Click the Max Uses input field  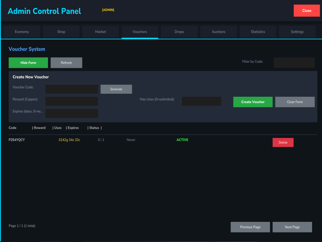click(201, 101)
